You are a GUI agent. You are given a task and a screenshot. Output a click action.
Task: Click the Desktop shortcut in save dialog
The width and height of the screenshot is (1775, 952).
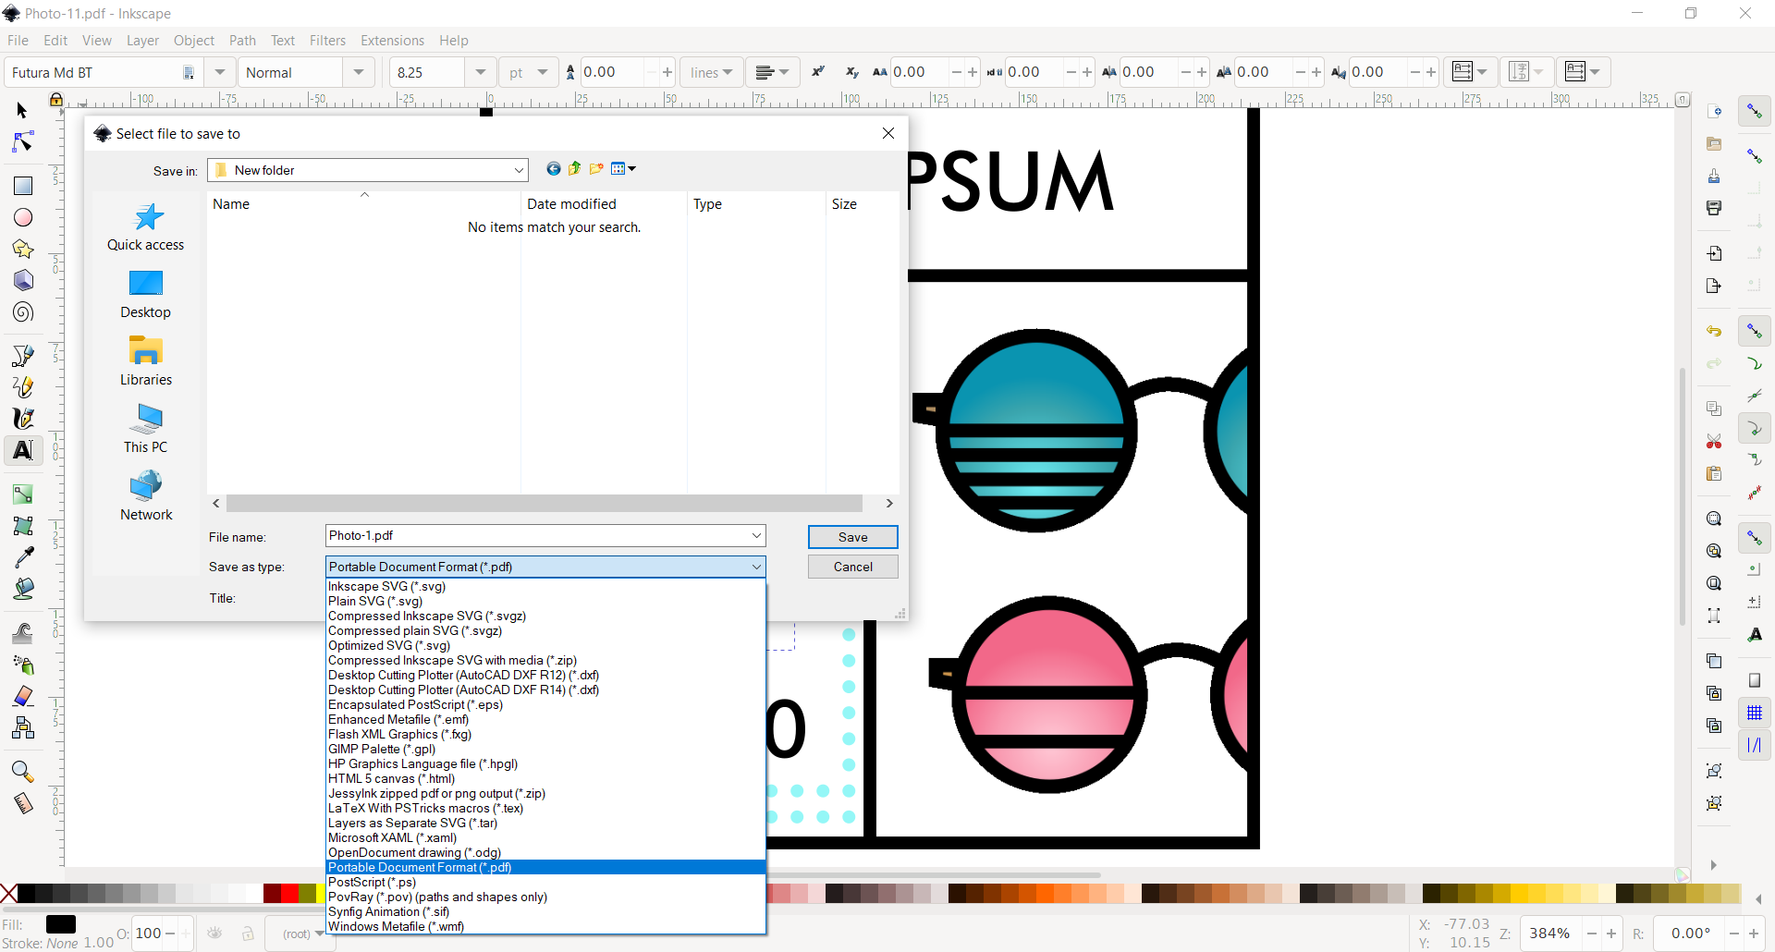[146, 295]
